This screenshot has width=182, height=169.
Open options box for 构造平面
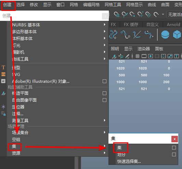point(104,93)
